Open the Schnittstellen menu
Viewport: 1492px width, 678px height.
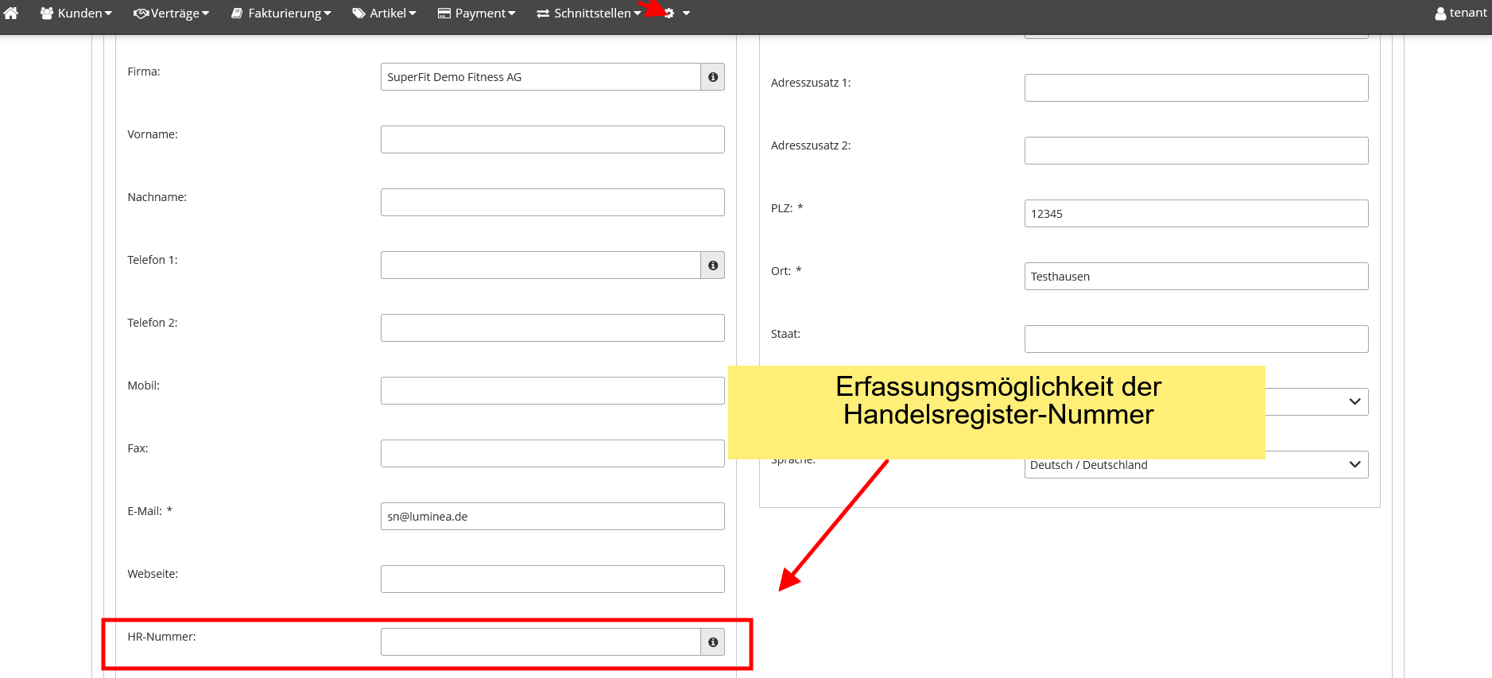(x=588, y=14)
